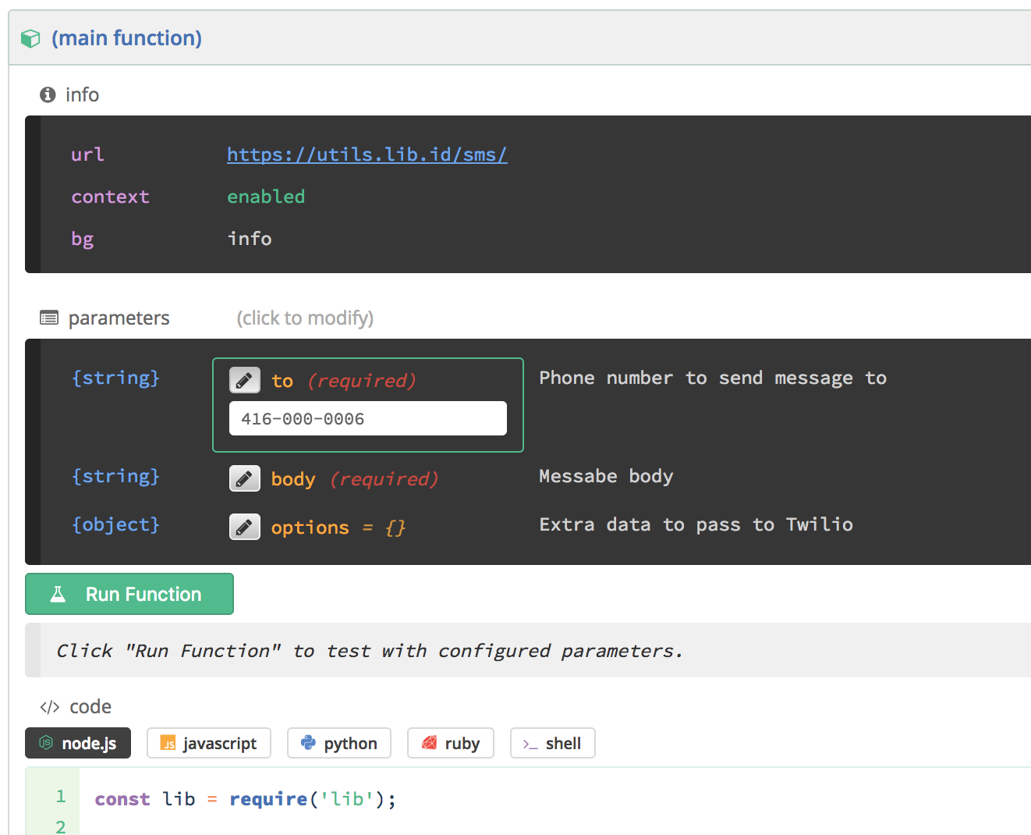Screen dimensions: 1031x835
Task: Click the info circle icon
Action: pyautogui.click(x=48, y=94)
